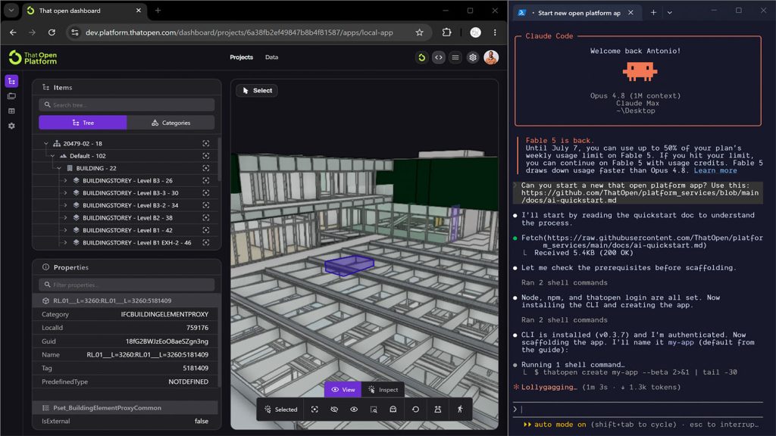This screenshot has width=776, height=436.
Task: Switch viewer to Inspect mode
Action: coord(383,390)
